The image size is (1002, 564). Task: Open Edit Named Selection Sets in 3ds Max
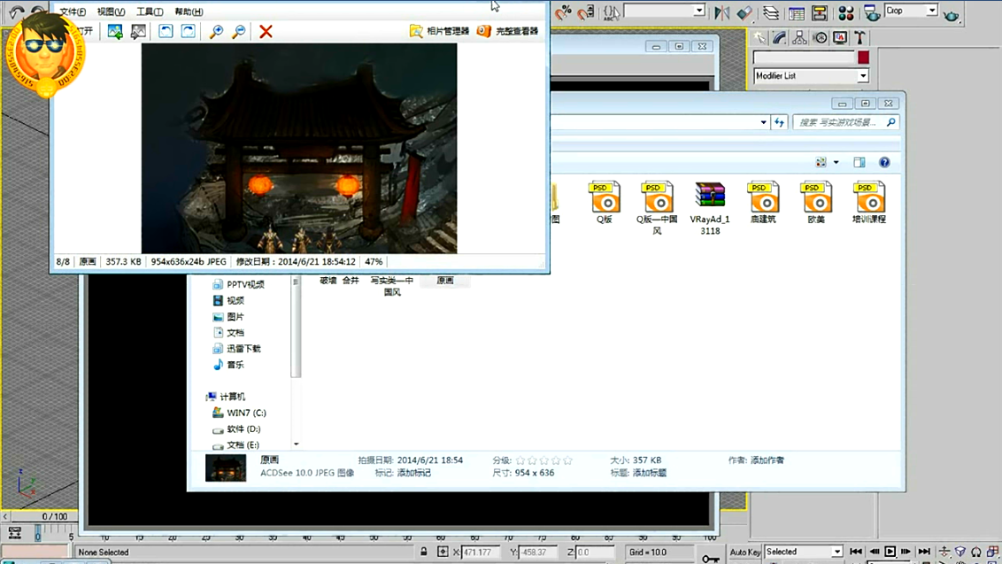pos(611,12)
